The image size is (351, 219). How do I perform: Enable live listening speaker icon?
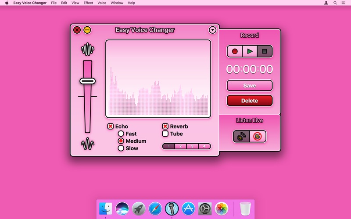(x=241, y=136)
